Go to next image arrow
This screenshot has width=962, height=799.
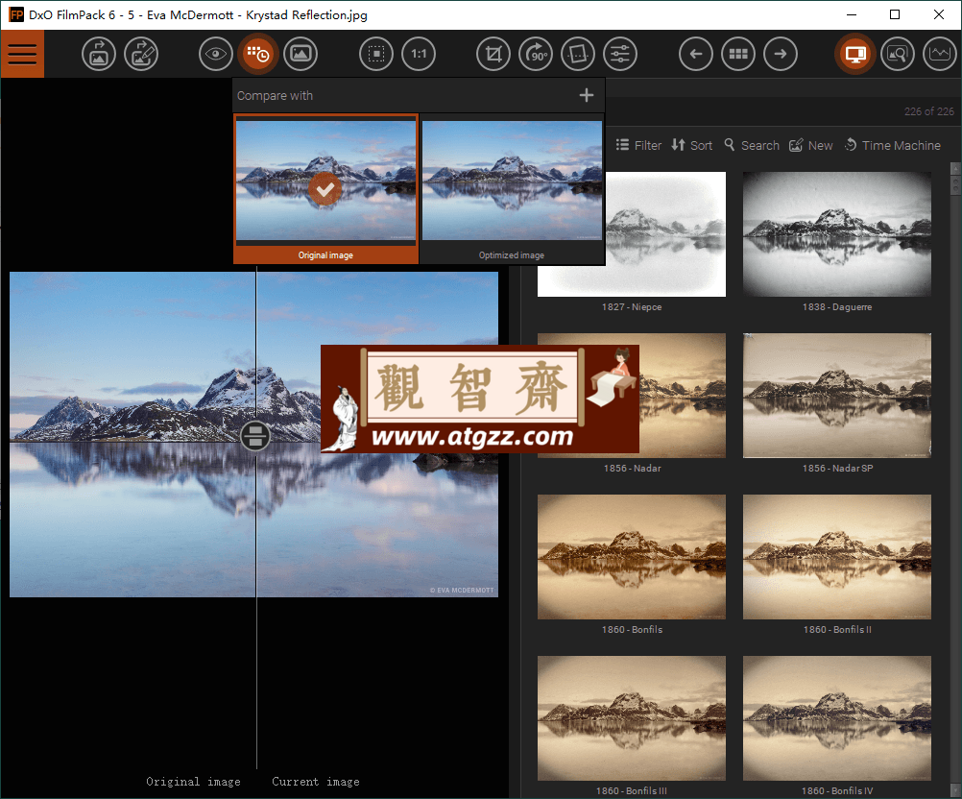[x=781, y=54]
